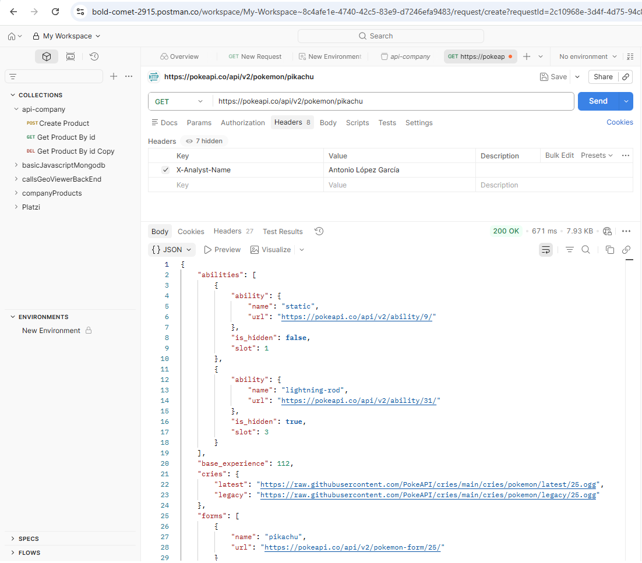This screenshot has height=563, width=642.
Task: Open headers table more options ellipsis
Action: (x=625, y=155)
